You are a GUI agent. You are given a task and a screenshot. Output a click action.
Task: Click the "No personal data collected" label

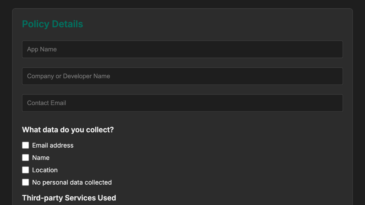click(72, 183)
